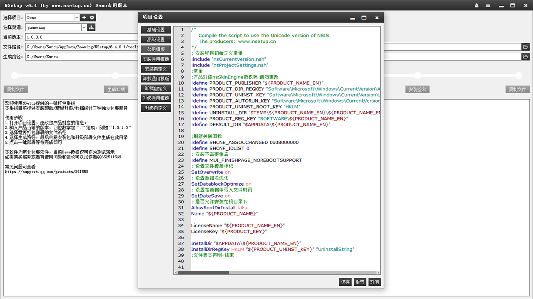Browse folder for the 文件路径 field
This screenshot has width=533, height=299.
click(526, 47)
